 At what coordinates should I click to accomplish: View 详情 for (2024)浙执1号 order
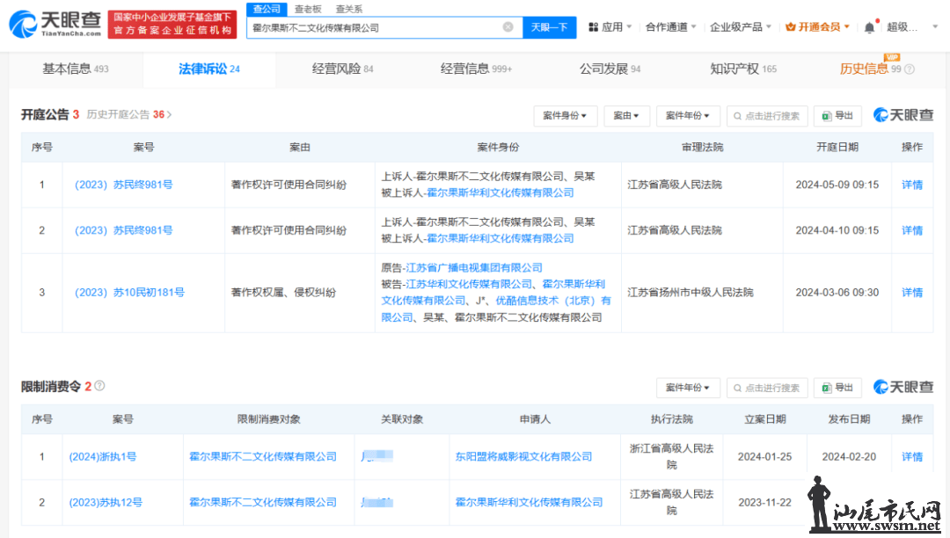pyautogui.click(x=912, y=457)
